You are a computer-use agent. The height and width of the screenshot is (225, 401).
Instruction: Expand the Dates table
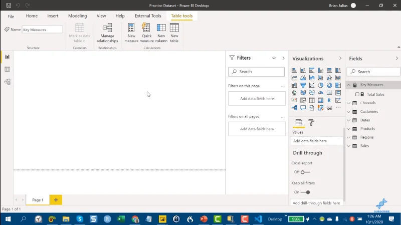tap(348, 120)
